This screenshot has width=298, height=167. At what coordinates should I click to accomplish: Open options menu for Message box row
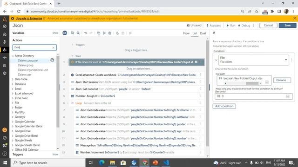coord(201,145)
